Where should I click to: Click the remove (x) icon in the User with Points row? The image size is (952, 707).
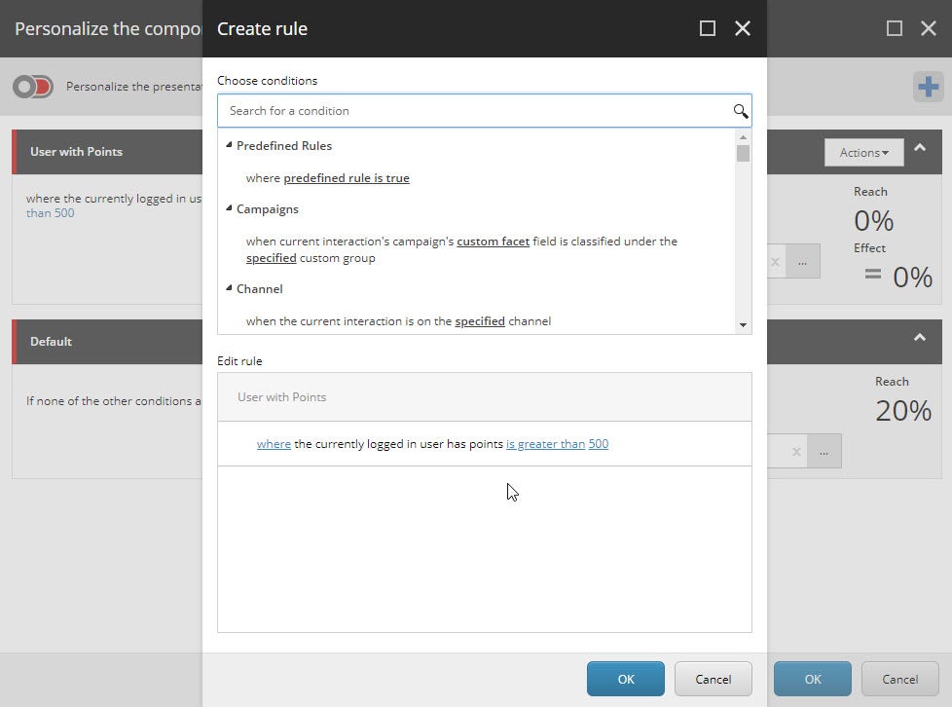tap(775, 261)
